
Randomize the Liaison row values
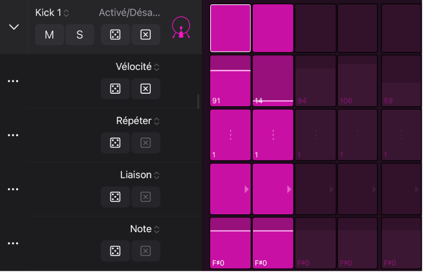pyautogui.click(x=115, y=197)
